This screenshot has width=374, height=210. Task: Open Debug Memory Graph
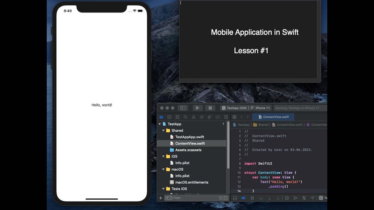pyautogui.click(x=295, y=198)
